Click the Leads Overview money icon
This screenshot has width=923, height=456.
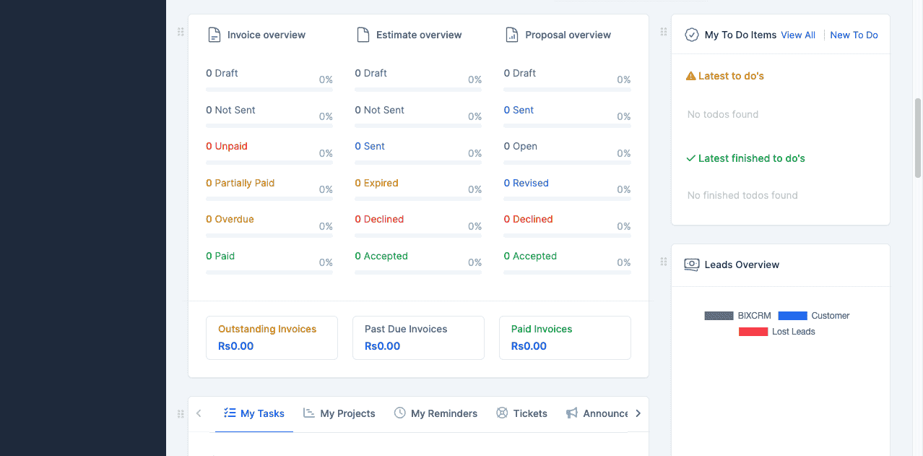(691, 264)
